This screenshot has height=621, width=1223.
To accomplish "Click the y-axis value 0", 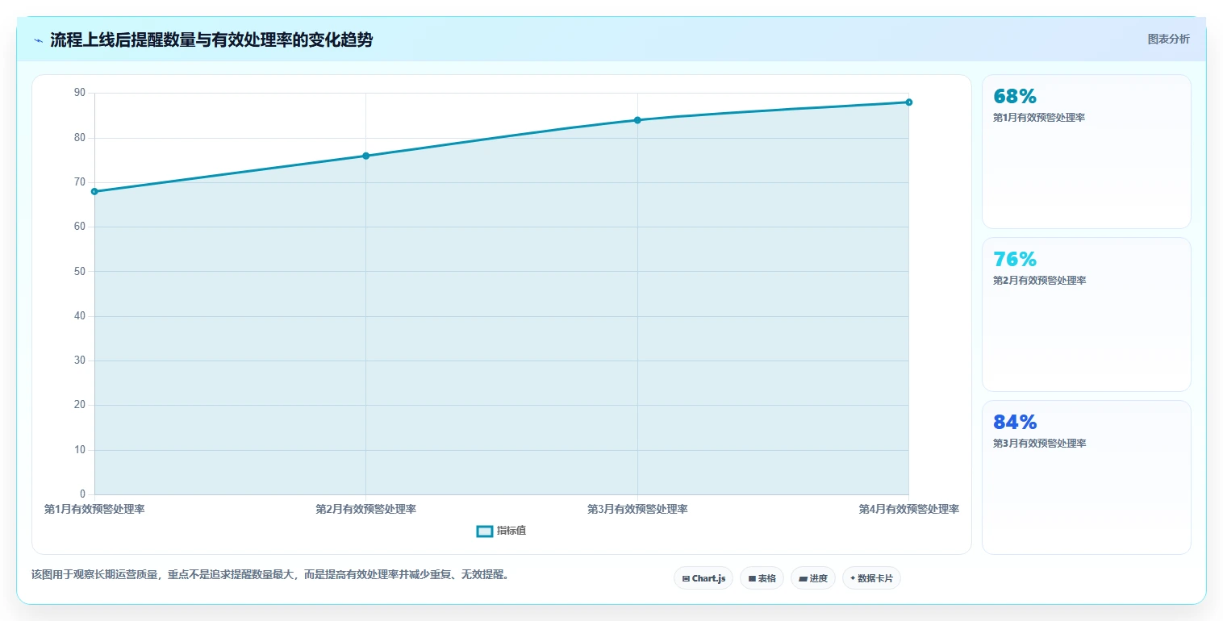I will coord(82,494).
